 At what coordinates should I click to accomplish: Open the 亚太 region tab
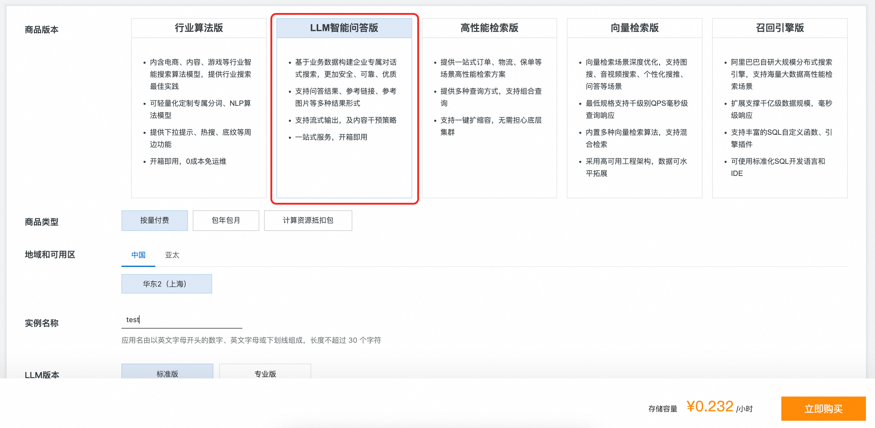pos(172,255)
